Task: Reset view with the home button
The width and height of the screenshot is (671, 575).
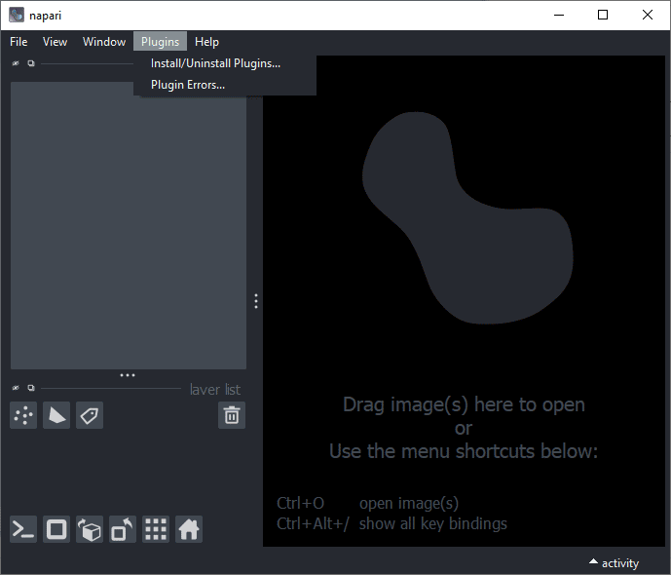Action: (x=189, y=529)
